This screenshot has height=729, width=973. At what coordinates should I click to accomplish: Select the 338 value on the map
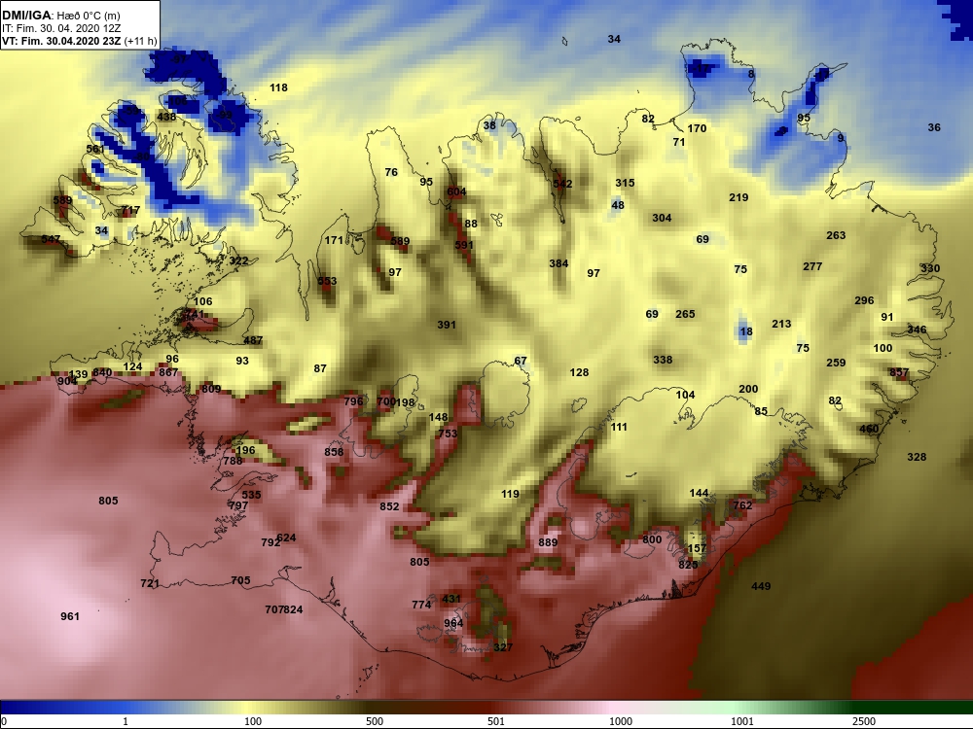pyautogui.click(x=663, y=361)
